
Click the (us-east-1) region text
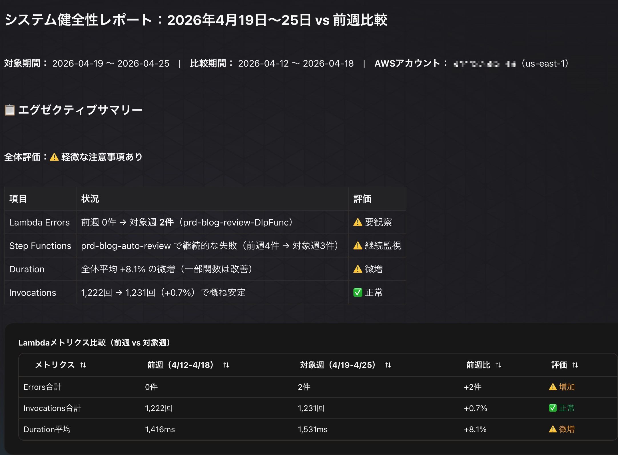coord(545,63)
